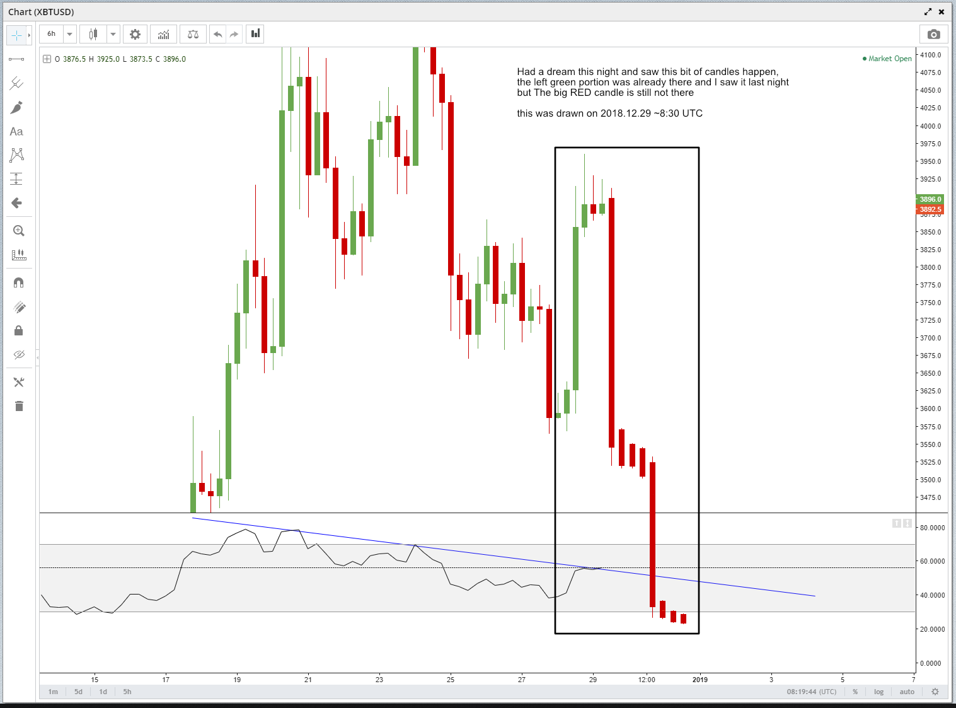Click the back arrow in left toolbar
The width and height of the screenshot is (956, 708).
tap(16, 203)
